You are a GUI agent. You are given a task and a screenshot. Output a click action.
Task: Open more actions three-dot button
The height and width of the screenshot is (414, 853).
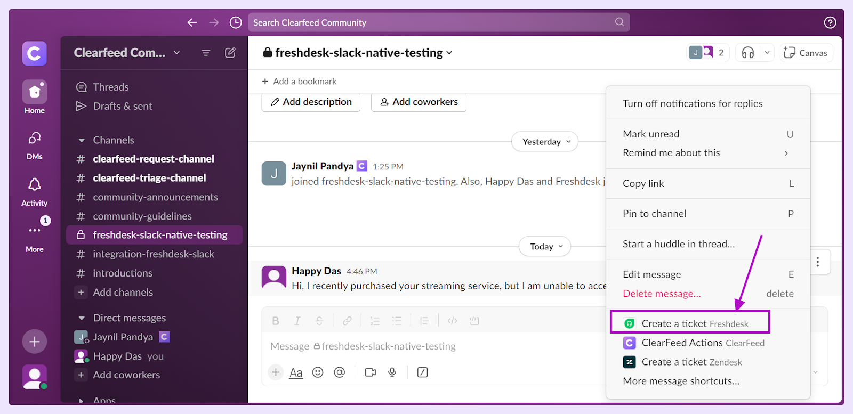tap(818, 262)
